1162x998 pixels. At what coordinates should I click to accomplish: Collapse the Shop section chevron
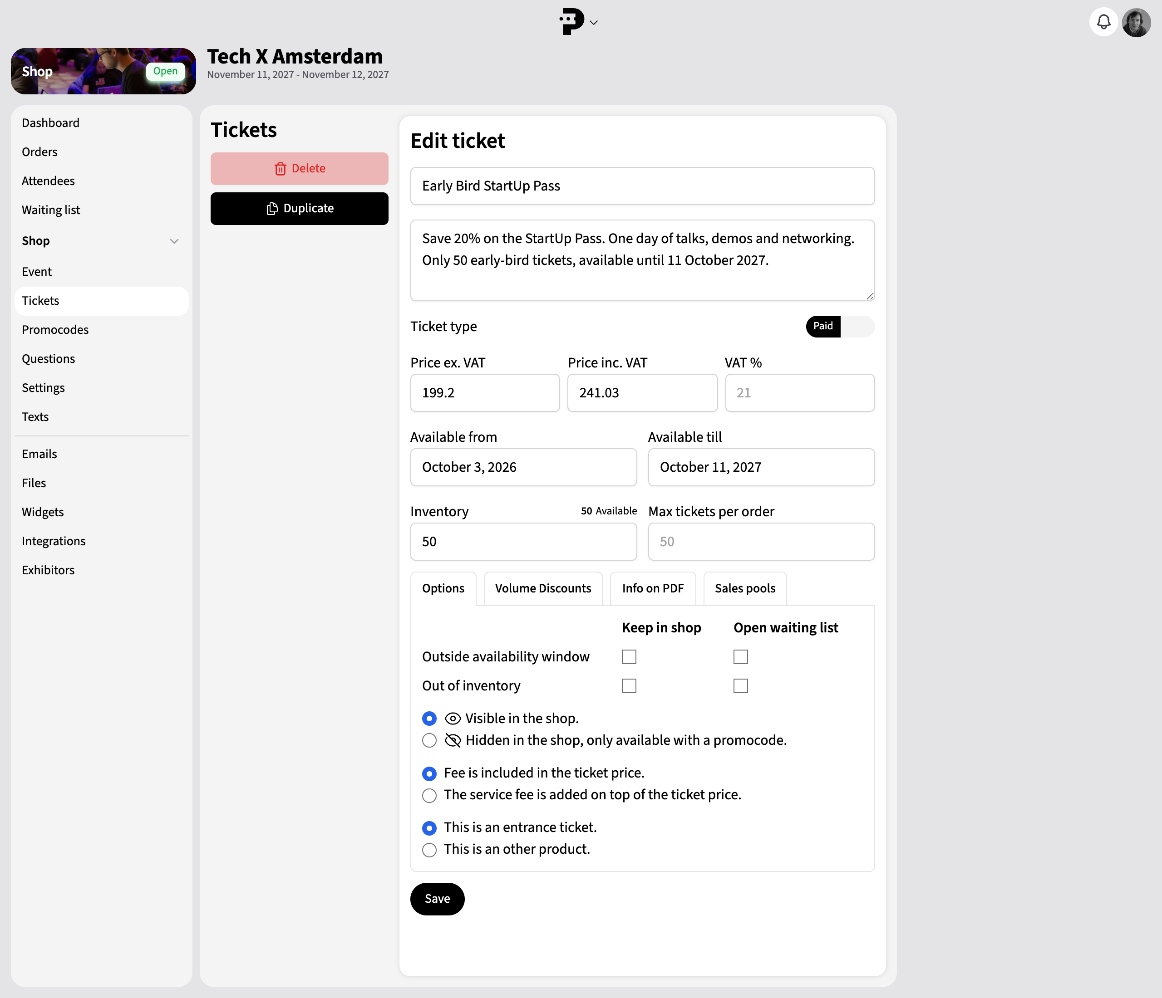(174, 241)
